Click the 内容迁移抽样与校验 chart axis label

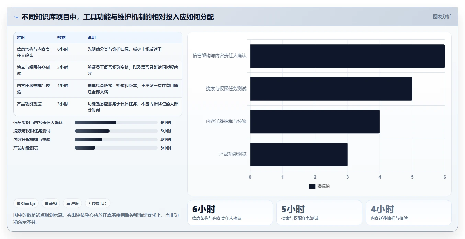pyautogui.click(x=226, y=121)
